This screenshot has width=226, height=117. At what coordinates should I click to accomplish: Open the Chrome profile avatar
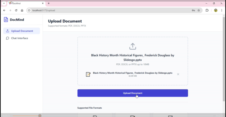tap(216, 10)
